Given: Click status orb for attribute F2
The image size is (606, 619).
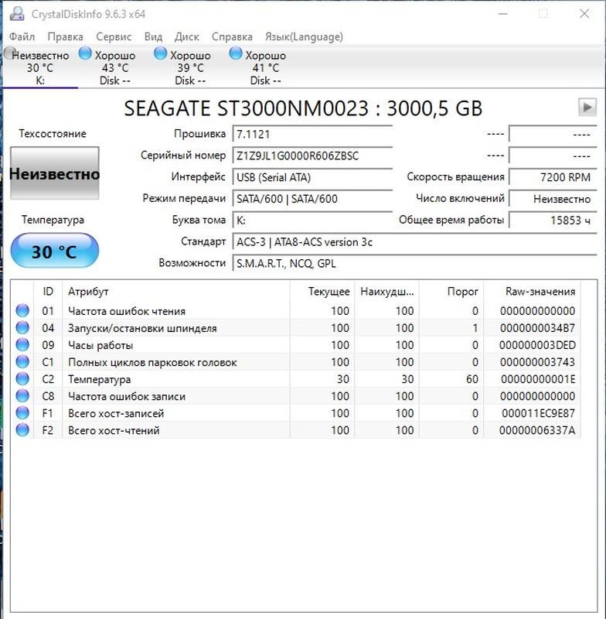Looking at the screenshot, I should (x=22, y=430).
